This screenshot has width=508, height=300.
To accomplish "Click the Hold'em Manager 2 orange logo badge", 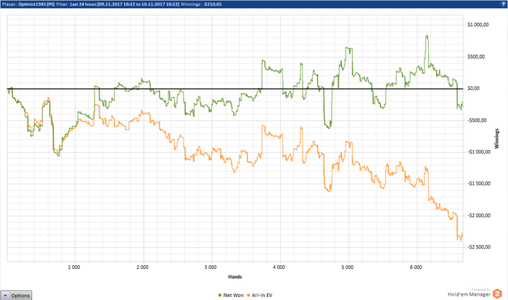I will (x=497, y=294).
